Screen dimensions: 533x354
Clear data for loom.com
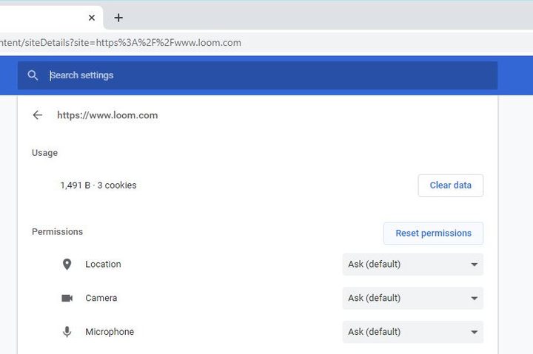tap(450, 185)
